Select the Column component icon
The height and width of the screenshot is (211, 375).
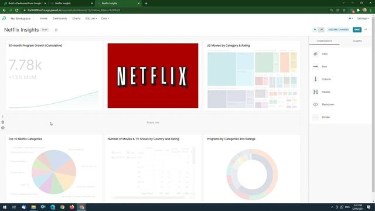click(315, 79)
